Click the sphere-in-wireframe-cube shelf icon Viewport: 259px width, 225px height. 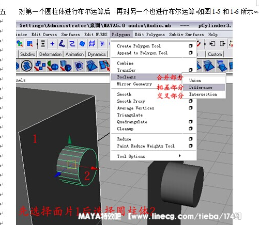click(79, 66)
